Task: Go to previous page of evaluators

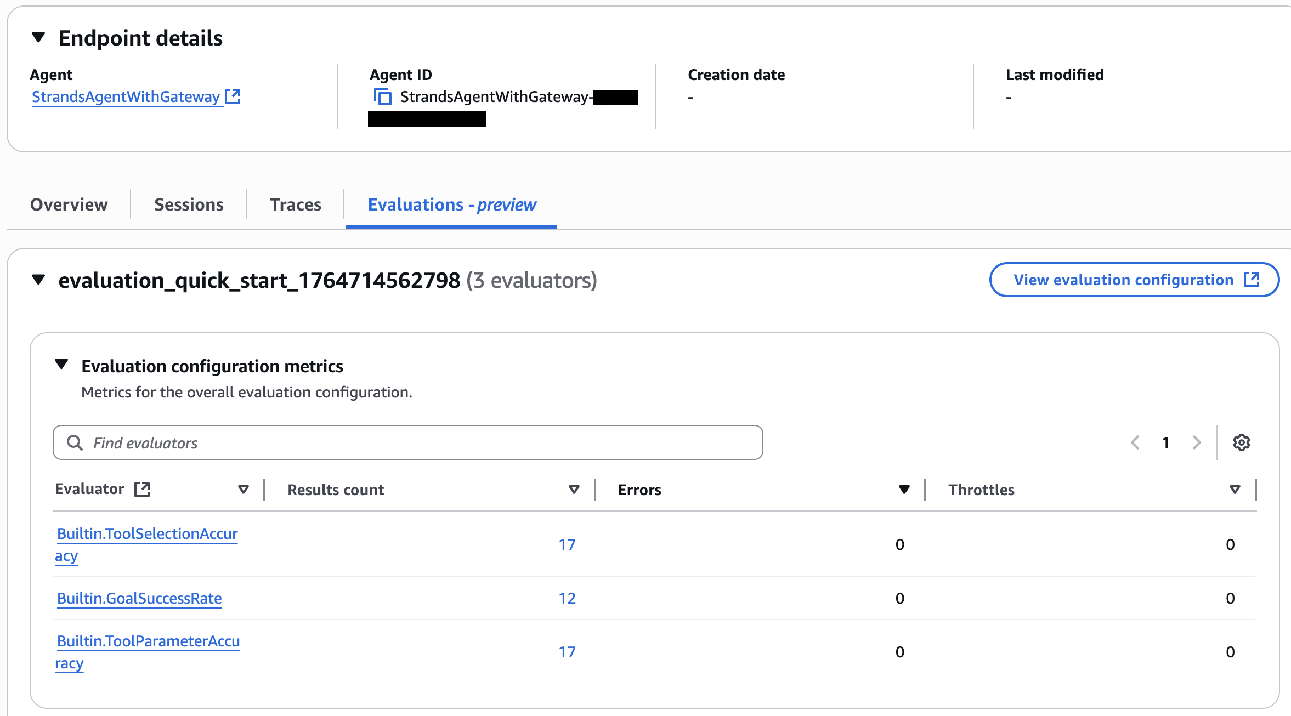Action: (1135, 442)
